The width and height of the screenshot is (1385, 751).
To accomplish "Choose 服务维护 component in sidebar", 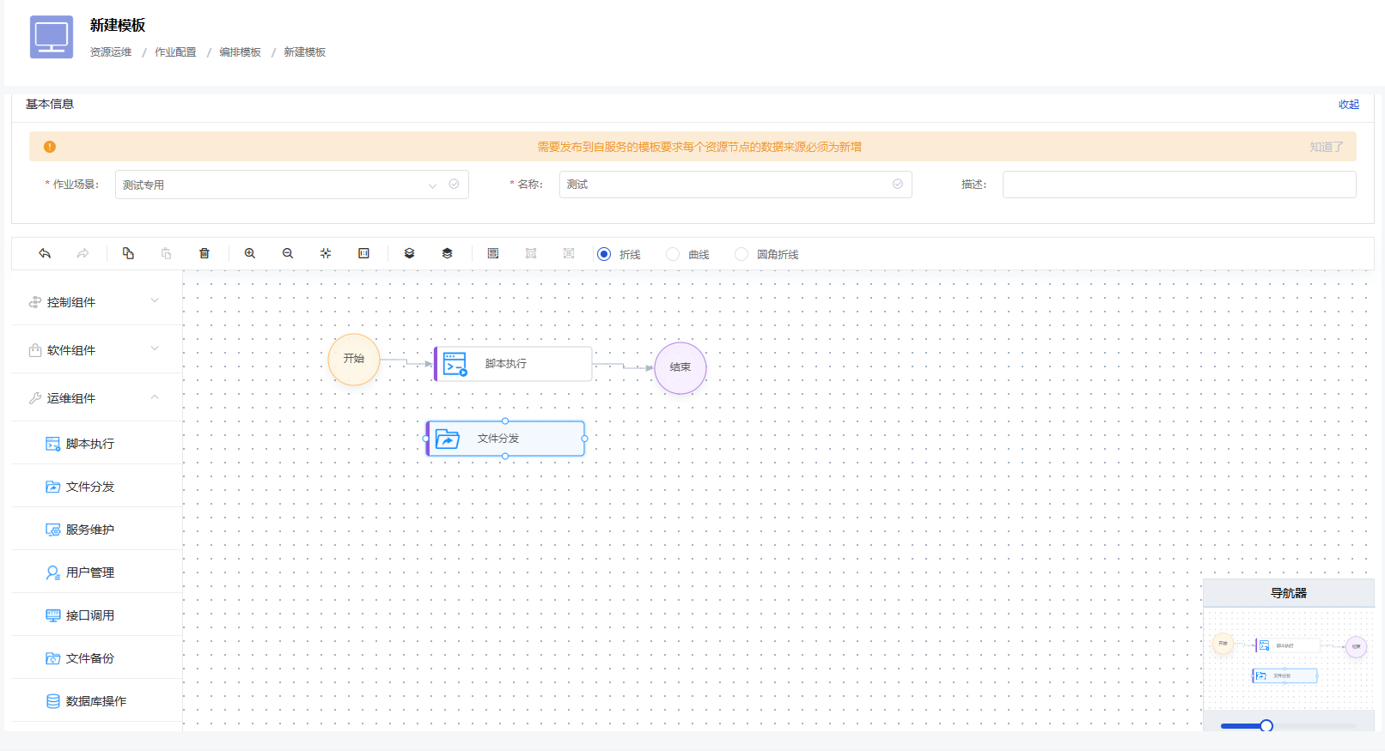I will pos(97,530).
